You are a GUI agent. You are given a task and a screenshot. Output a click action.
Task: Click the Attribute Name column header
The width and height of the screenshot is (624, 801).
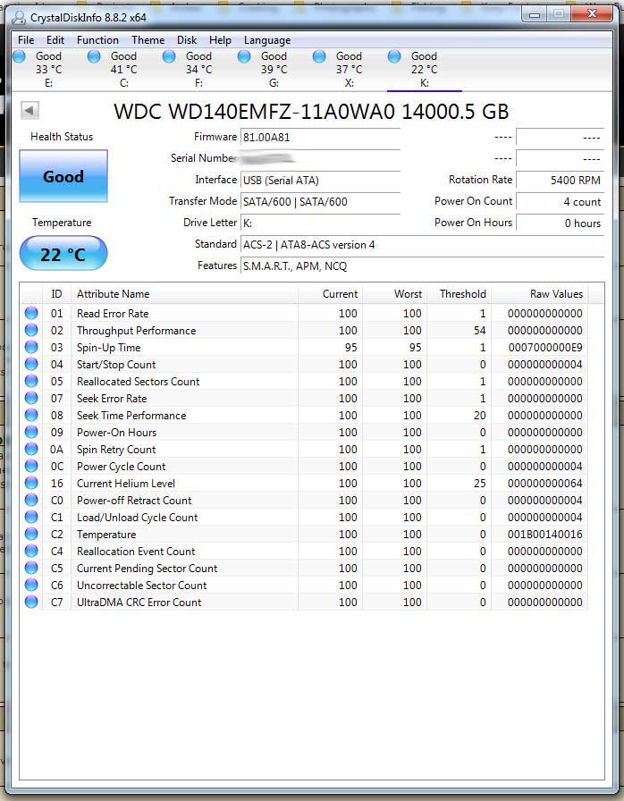point(184,294)
